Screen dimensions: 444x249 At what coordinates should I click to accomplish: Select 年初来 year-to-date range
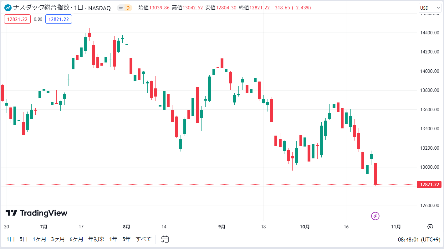tap(96, 239)
